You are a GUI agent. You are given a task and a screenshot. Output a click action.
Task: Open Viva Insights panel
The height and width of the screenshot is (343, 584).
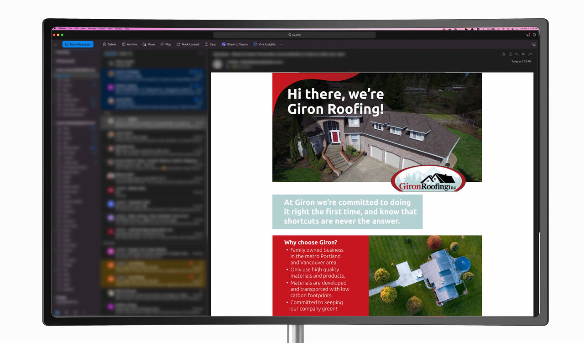click(265, 44)
